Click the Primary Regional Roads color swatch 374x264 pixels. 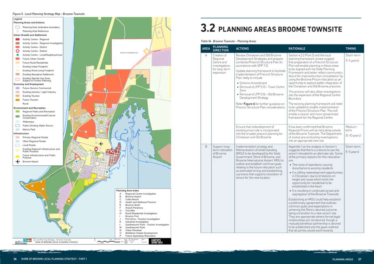point(18,137)
